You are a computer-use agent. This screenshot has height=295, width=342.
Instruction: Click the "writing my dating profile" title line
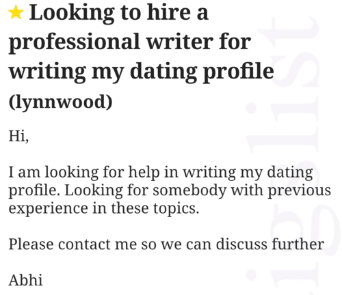(141, 72)
